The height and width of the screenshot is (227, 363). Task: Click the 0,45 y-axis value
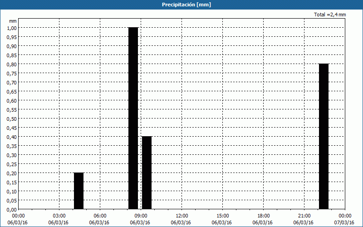11,128
